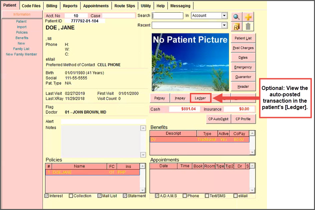Image resolution: width=315 pixels, height=210 pixels.
Task: Expand the Recent patients dropdown
Action: (224, 25)
